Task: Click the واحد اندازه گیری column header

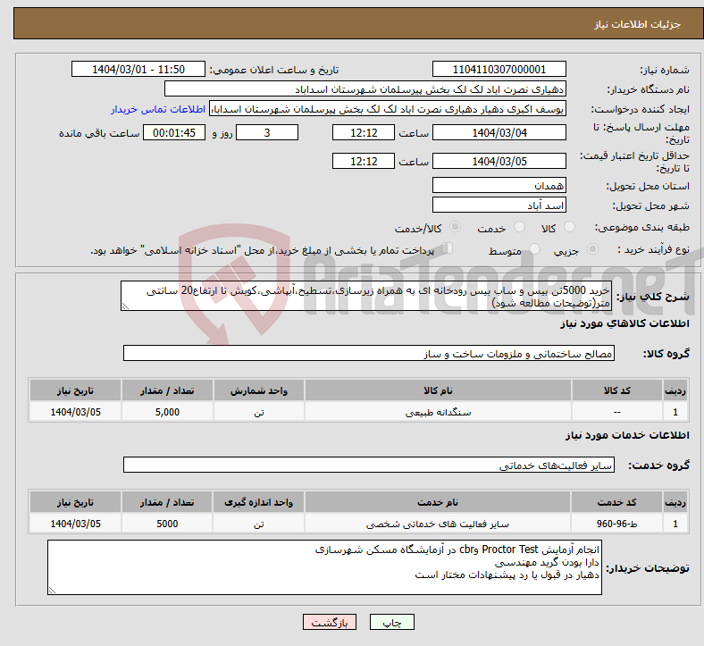Action: click(259, 502)
